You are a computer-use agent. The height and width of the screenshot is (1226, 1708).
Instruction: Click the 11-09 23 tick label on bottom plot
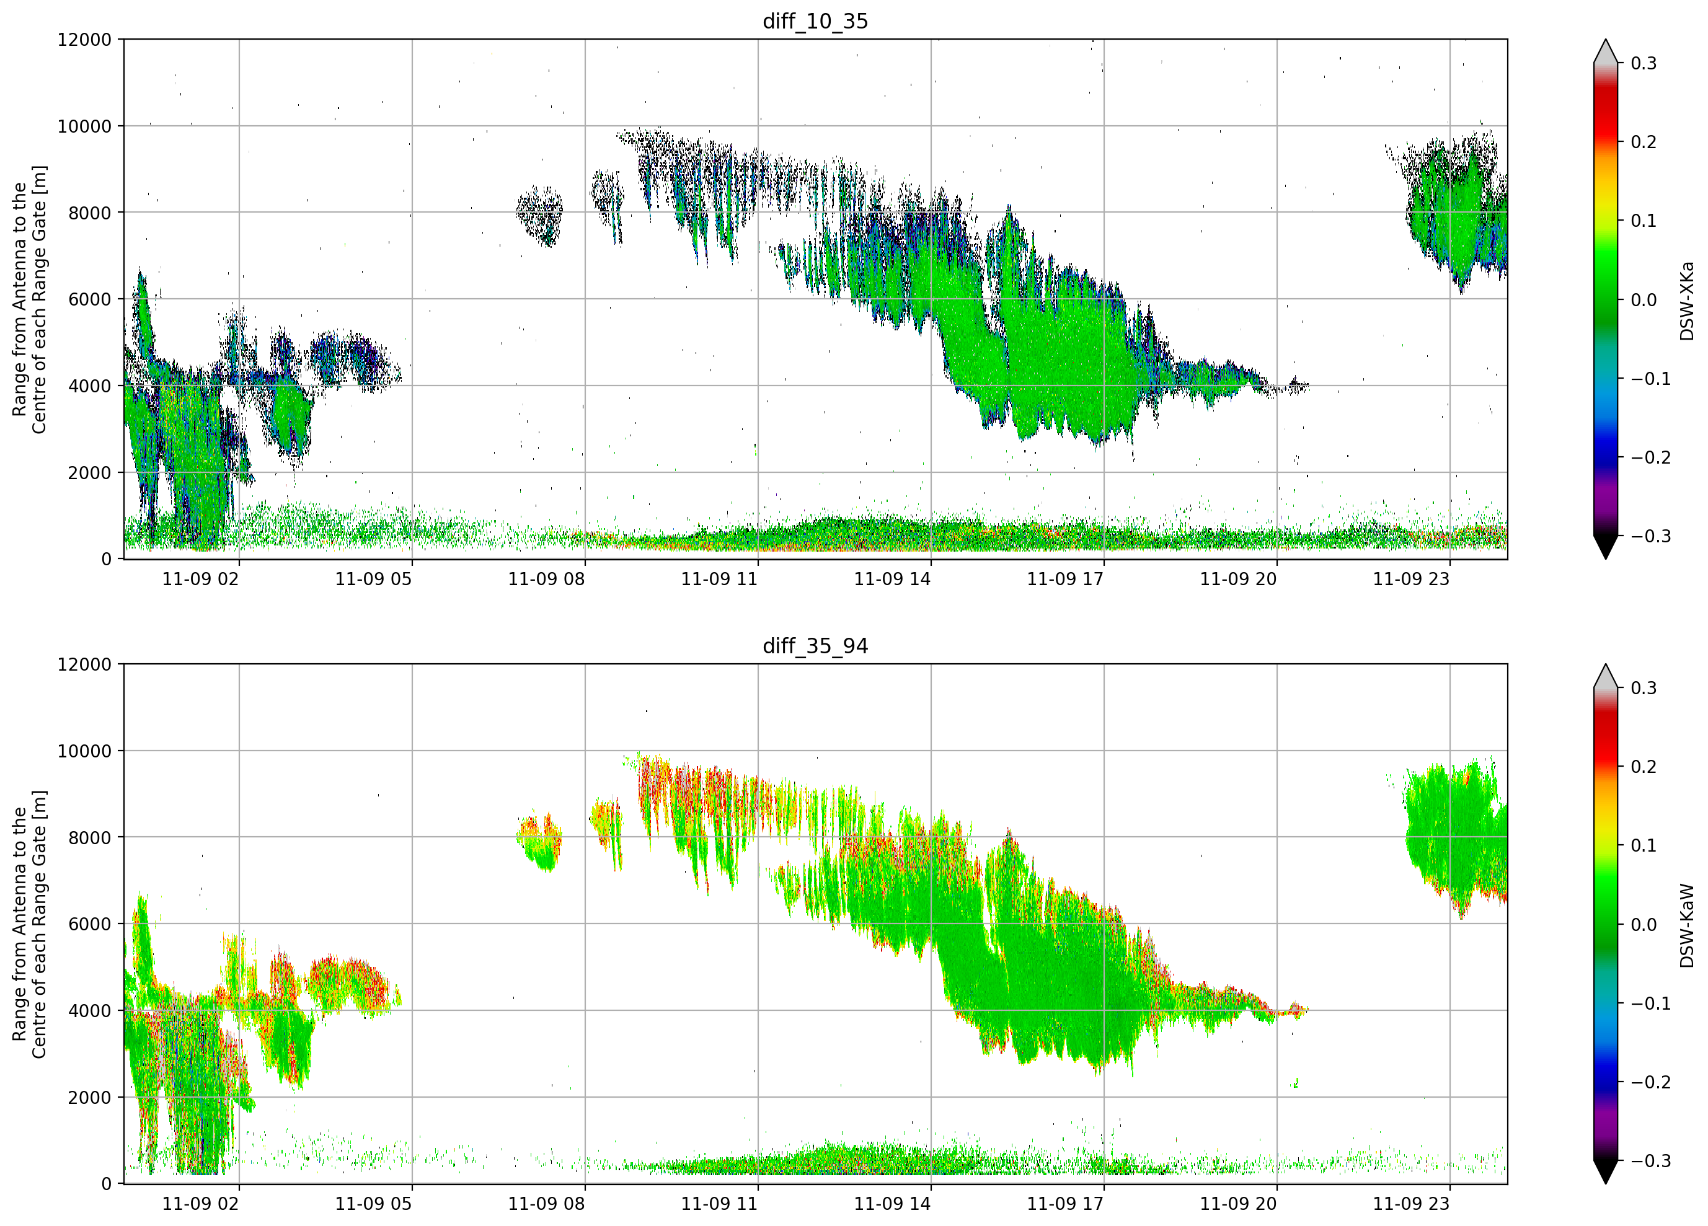tap(1411, 1204)
